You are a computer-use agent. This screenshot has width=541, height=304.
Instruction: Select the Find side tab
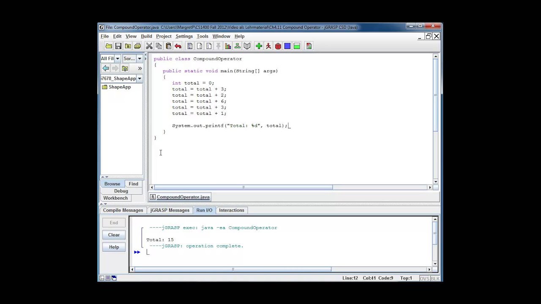tap(134, 184)
